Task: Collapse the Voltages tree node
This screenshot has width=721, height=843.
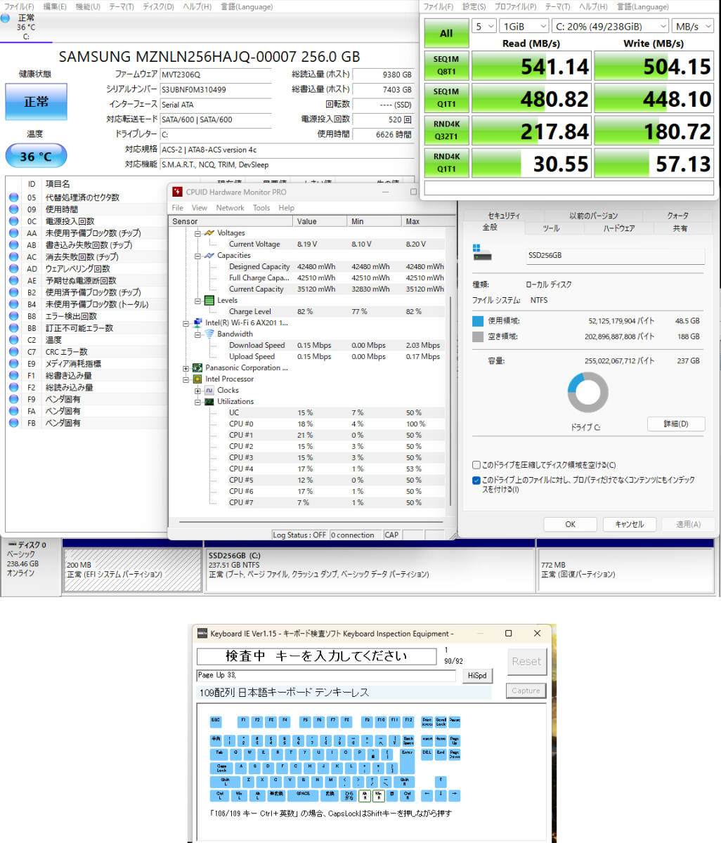Action: coord(197,233)
